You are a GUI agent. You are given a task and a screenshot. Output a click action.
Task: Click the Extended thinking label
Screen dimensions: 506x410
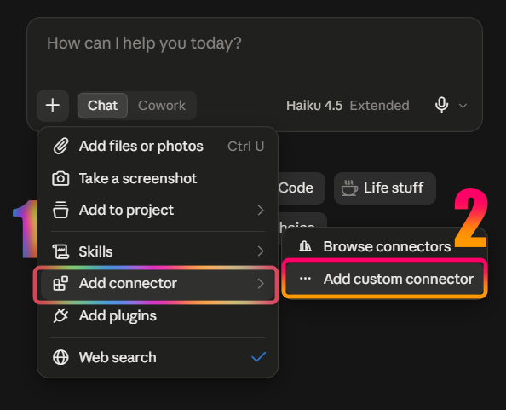pyautogui.click(x=380, y=106)
